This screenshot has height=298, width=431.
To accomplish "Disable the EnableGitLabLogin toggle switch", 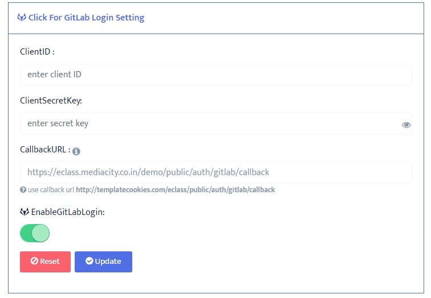I will [35, 233].
